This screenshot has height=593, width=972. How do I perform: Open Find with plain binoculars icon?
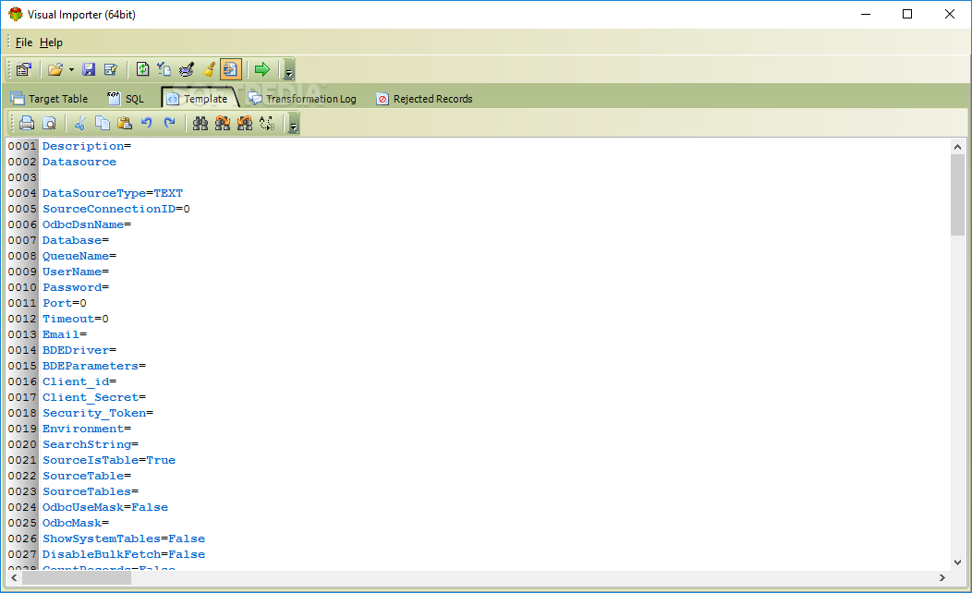200,123
